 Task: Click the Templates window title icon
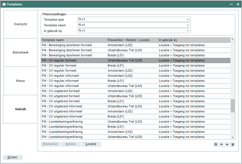pos(4,4)
